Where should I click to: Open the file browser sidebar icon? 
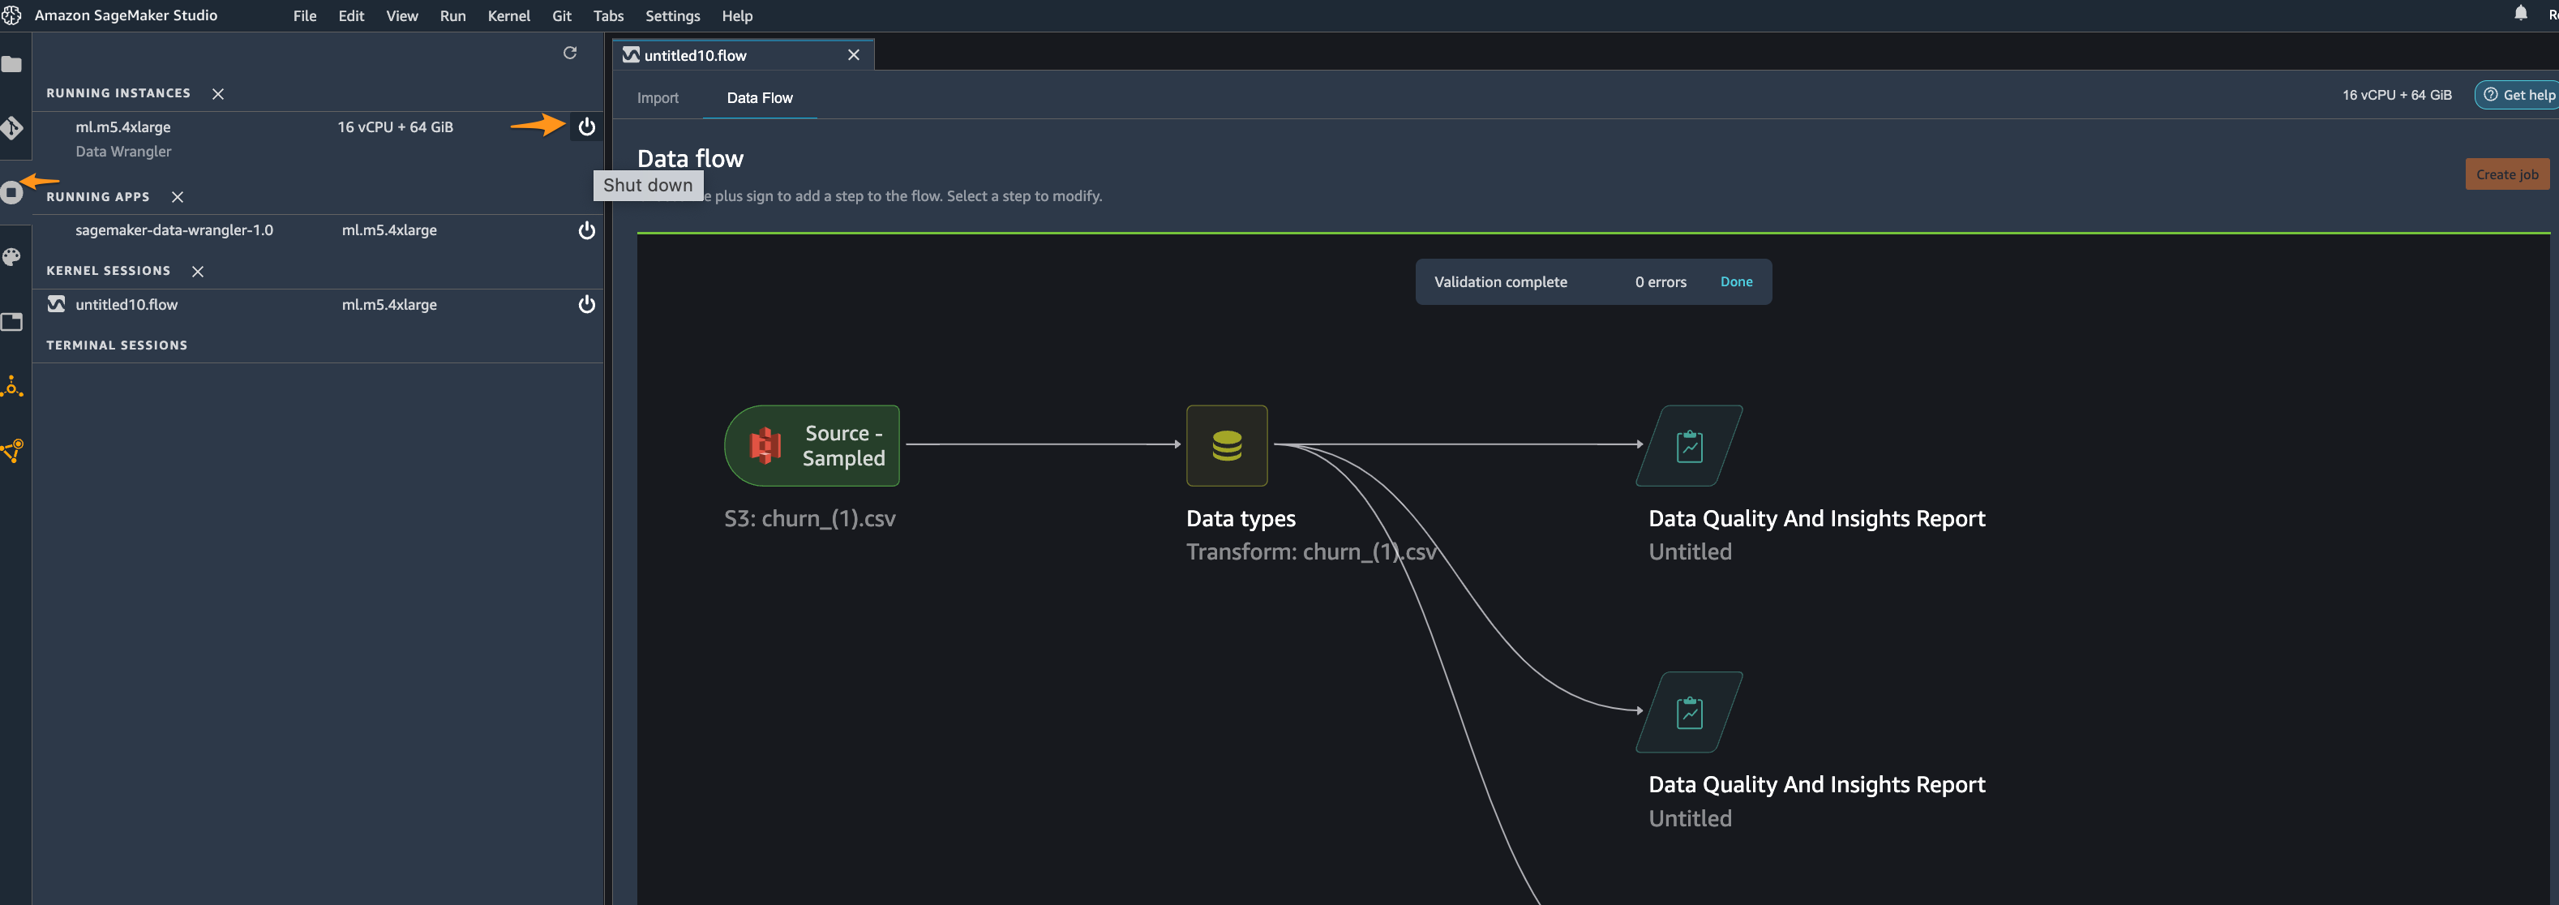click(x=12, y=65)
